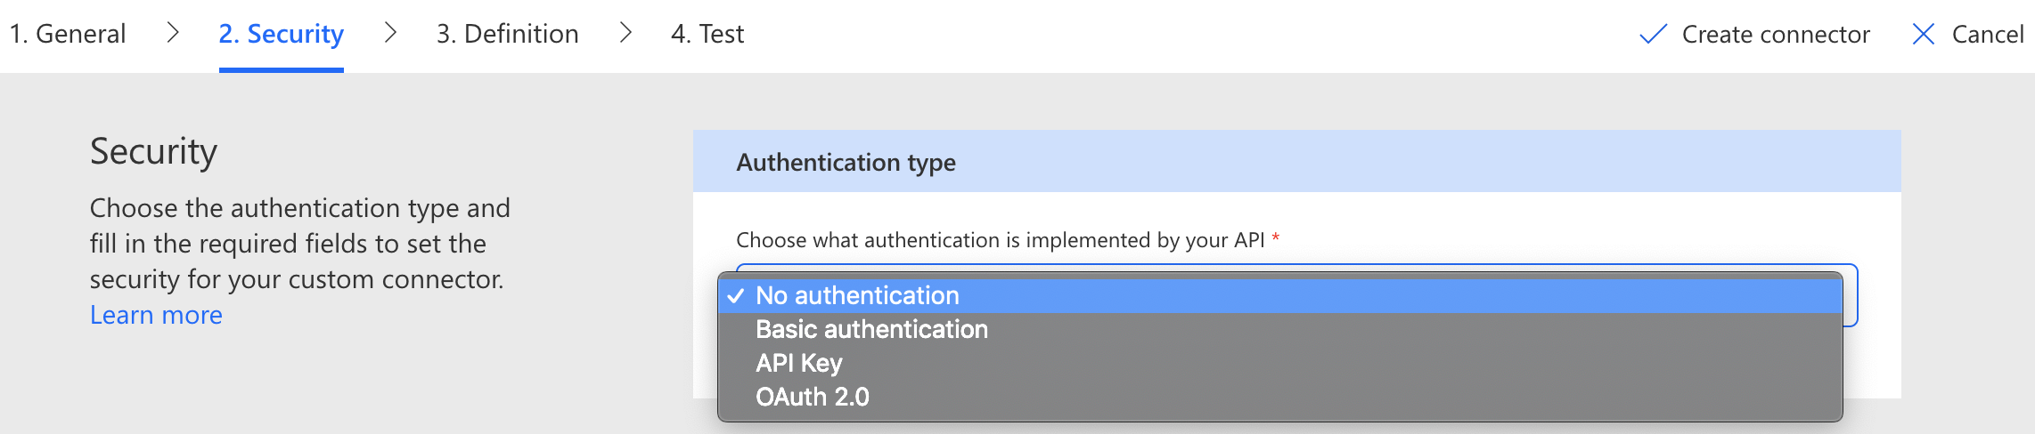Click the X icon next to Cancel
2035x434 pixels.
coord(1924,35)
